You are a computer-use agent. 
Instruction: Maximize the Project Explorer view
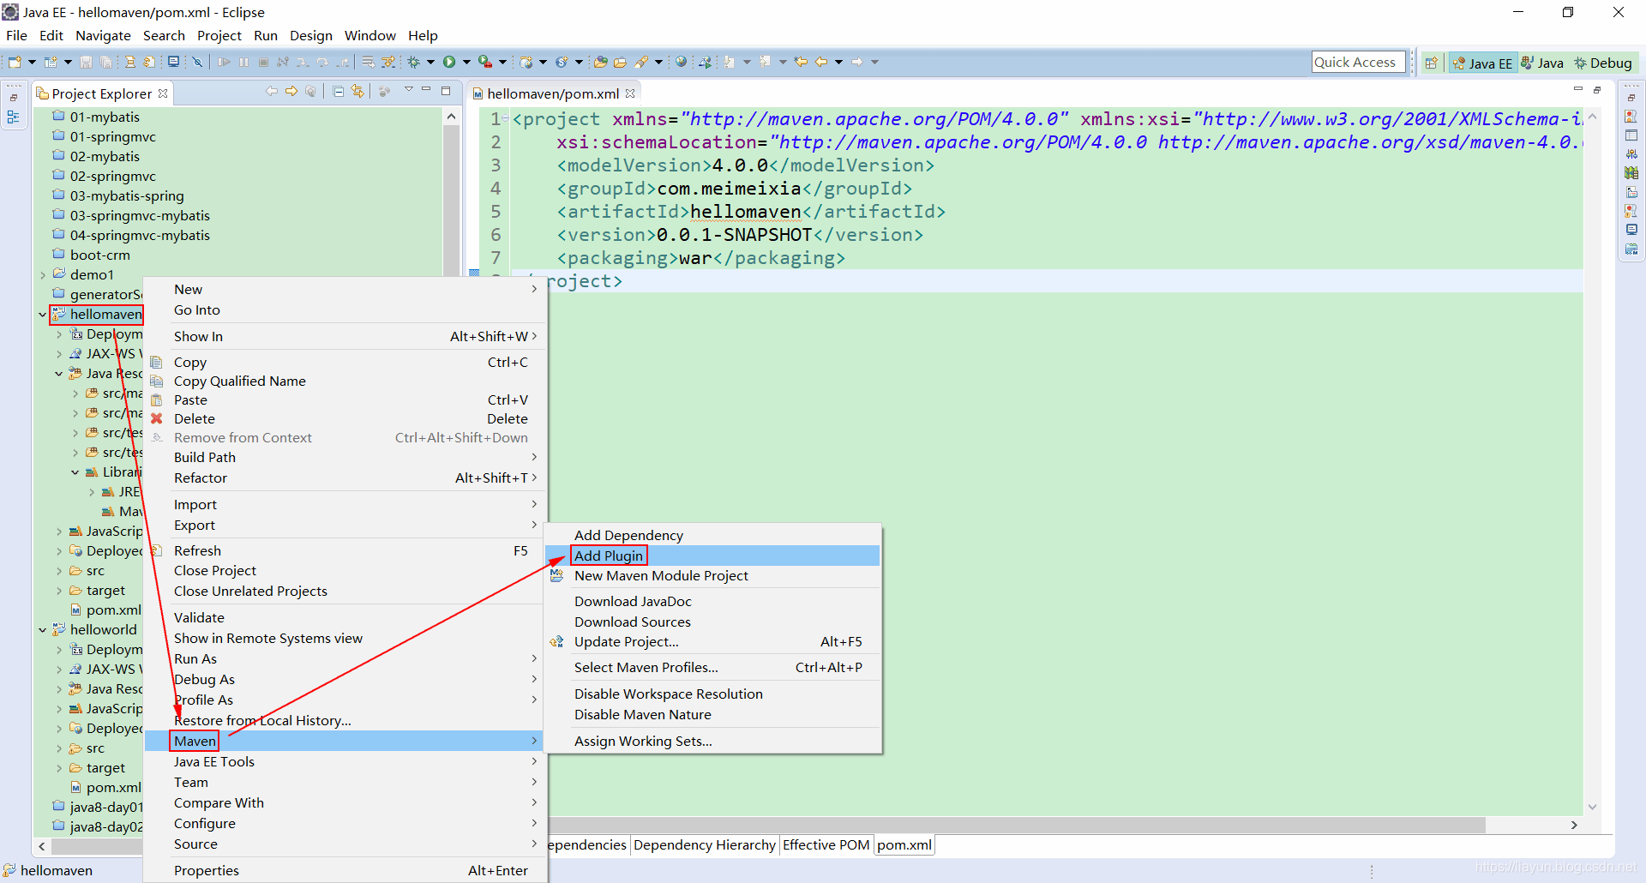[x=446, y=90]
